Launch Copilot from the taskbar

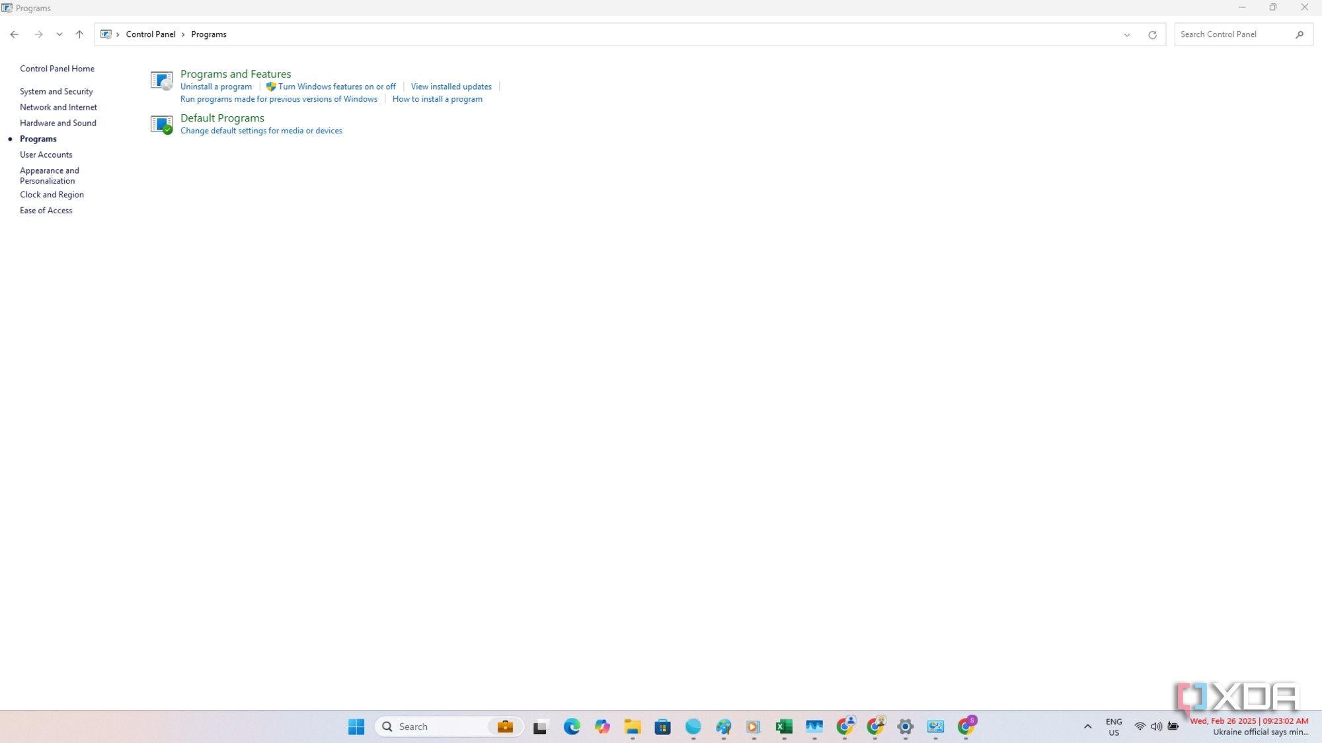(602, 726)
